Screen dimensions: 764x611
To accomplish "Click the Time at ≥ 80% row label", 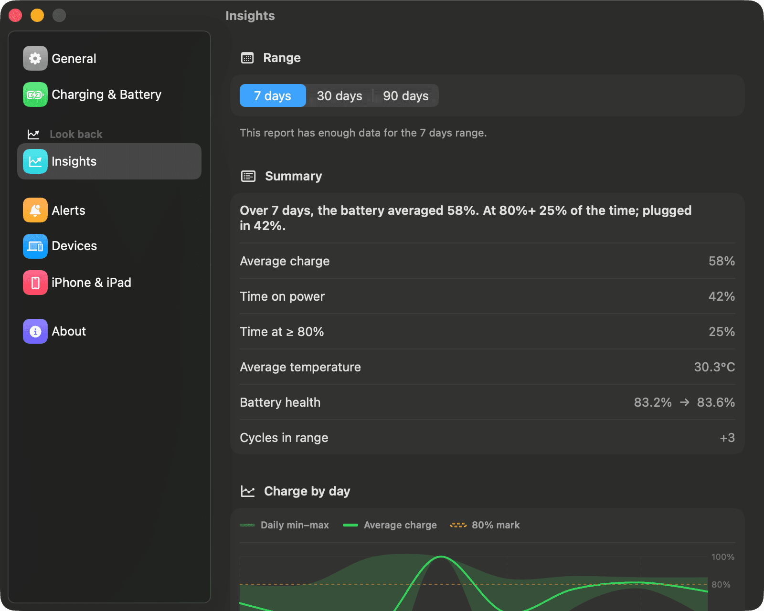I will (282, 332).
